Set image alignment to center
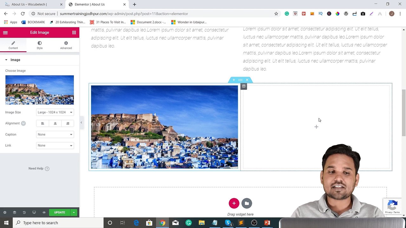This screenshot has height=228, width=406. tap(55, 123)
